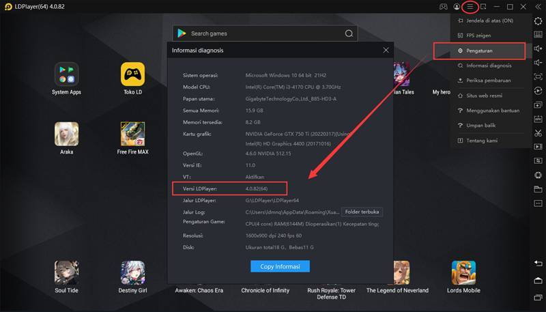Image resolution: width=546 pixels, height=312 pixels.
Task: Open the hamburger menu in title bar
Action: point(470,7)
